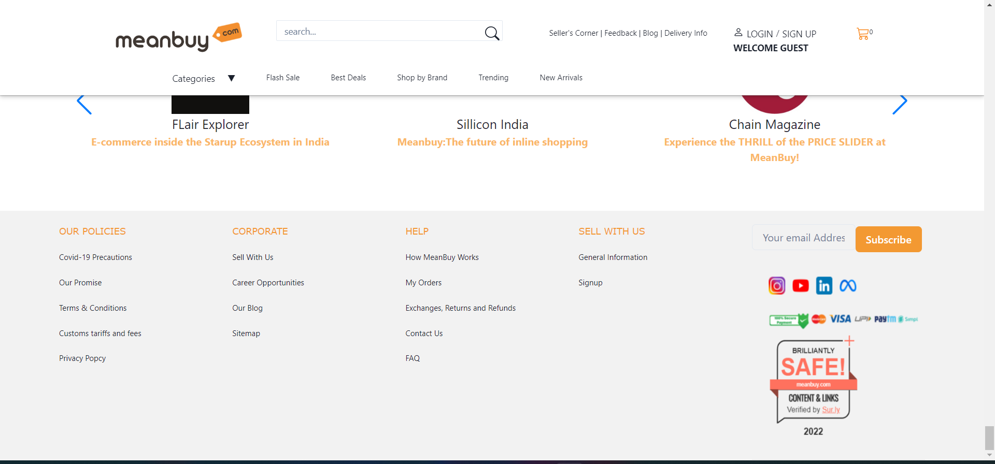Open the Sitemap link

[246, 334]
